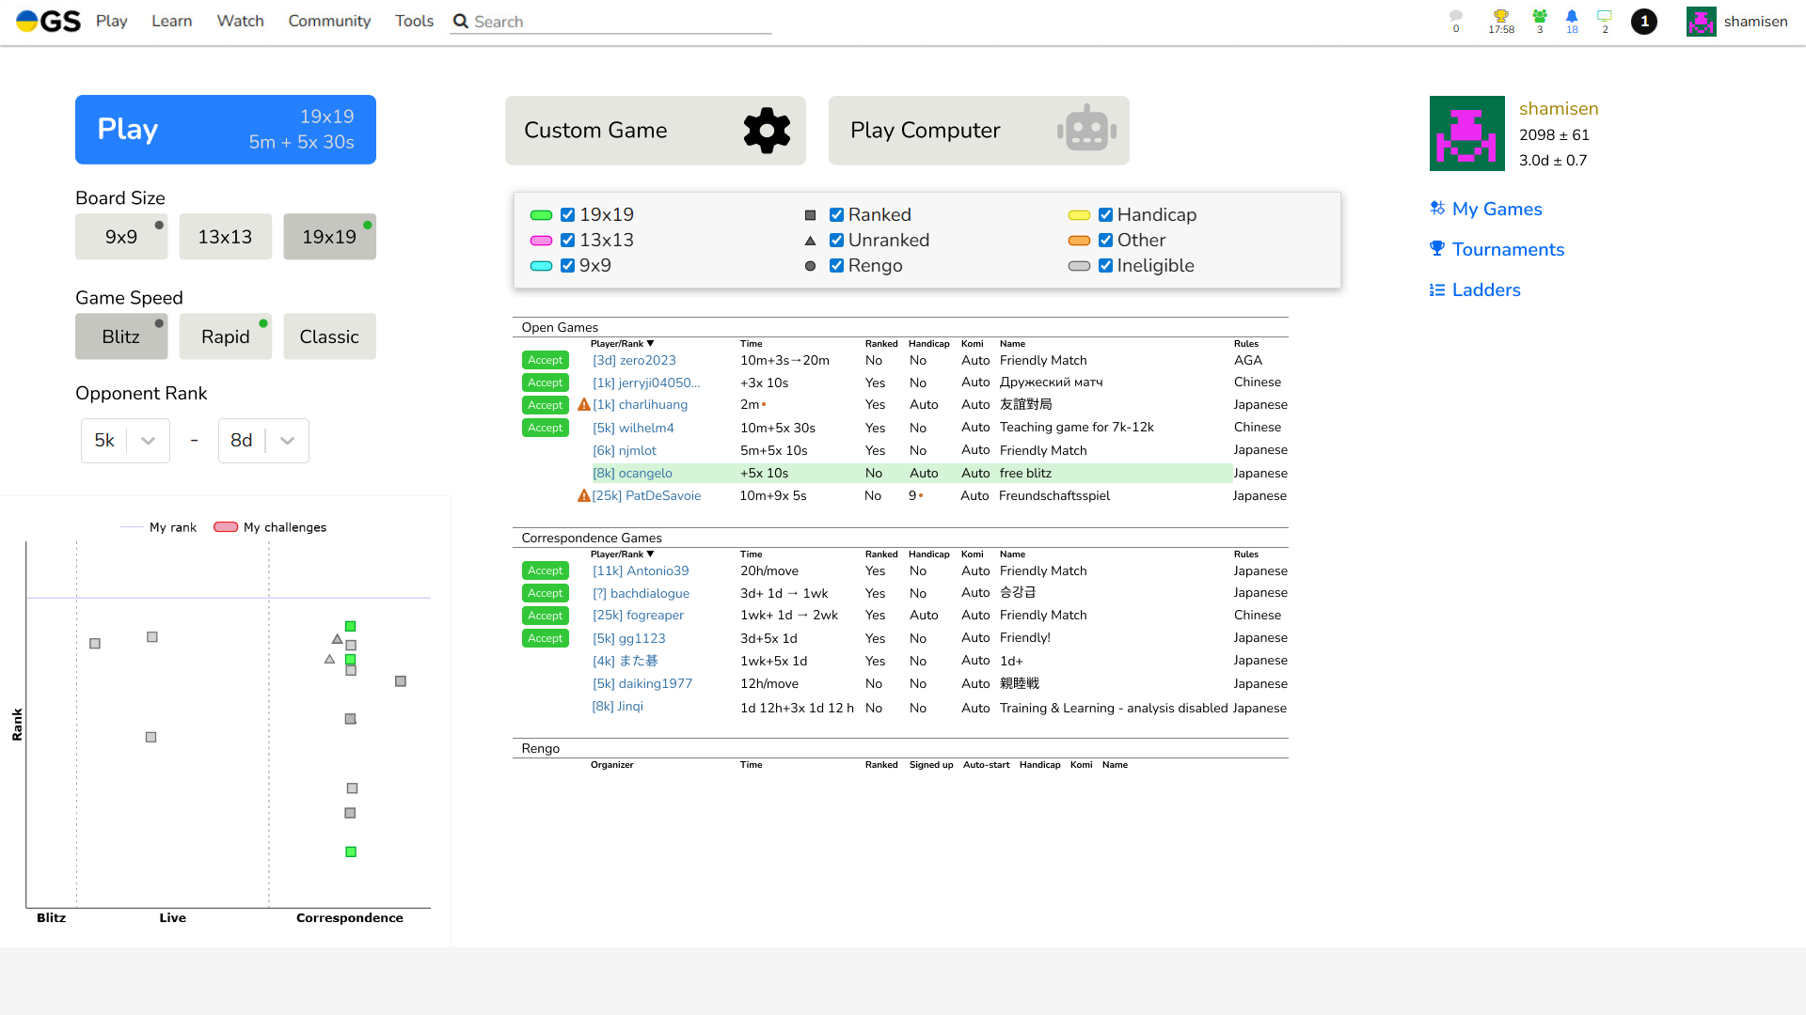Screen dimensions: 1806x1015
Task: Disable the Handicap filter checkbox
Action: (1105, 215)
